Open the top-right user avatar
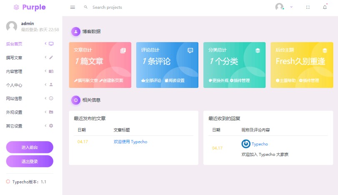This screenshot has height=195, width=338. [279, 7]
